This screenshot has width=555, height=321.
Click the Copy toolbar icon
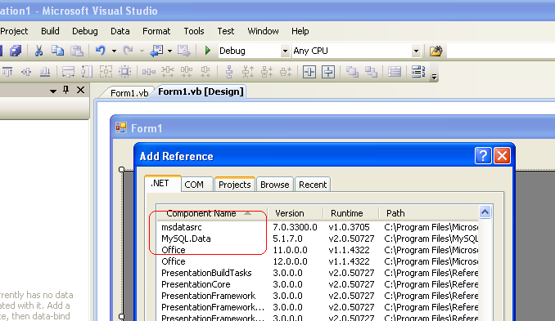(x=57, y=51)
